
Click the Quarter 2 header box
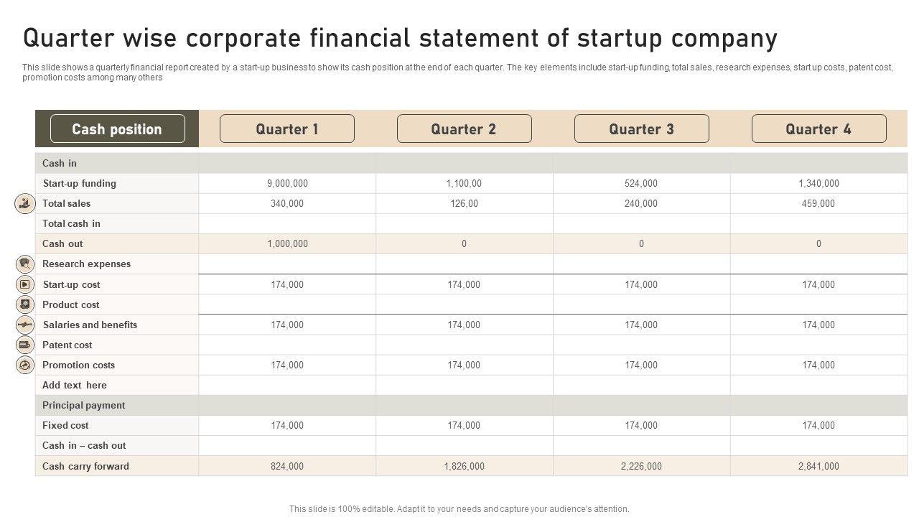coord(464,129)
